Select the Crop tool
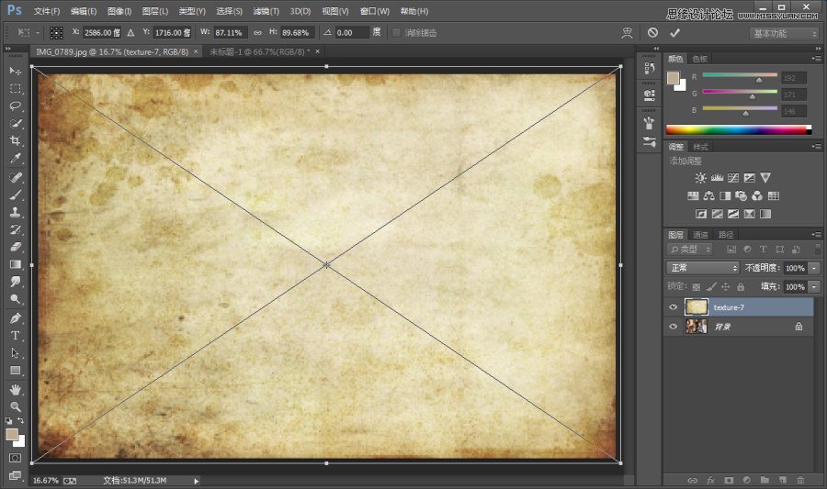The image size is (827, 489). coord(15,141)
